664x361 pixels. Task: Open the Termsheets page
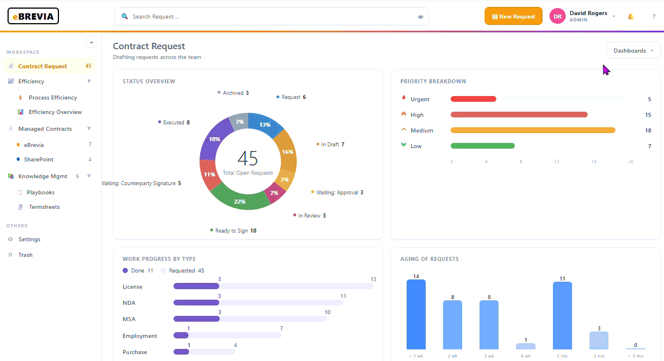(x=44, y=207)
